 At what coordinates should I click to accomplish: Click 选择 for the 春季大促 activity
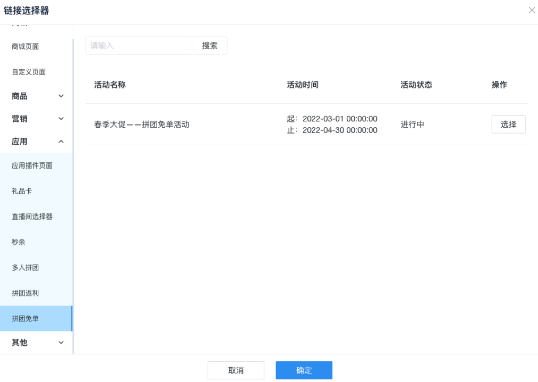508,124
